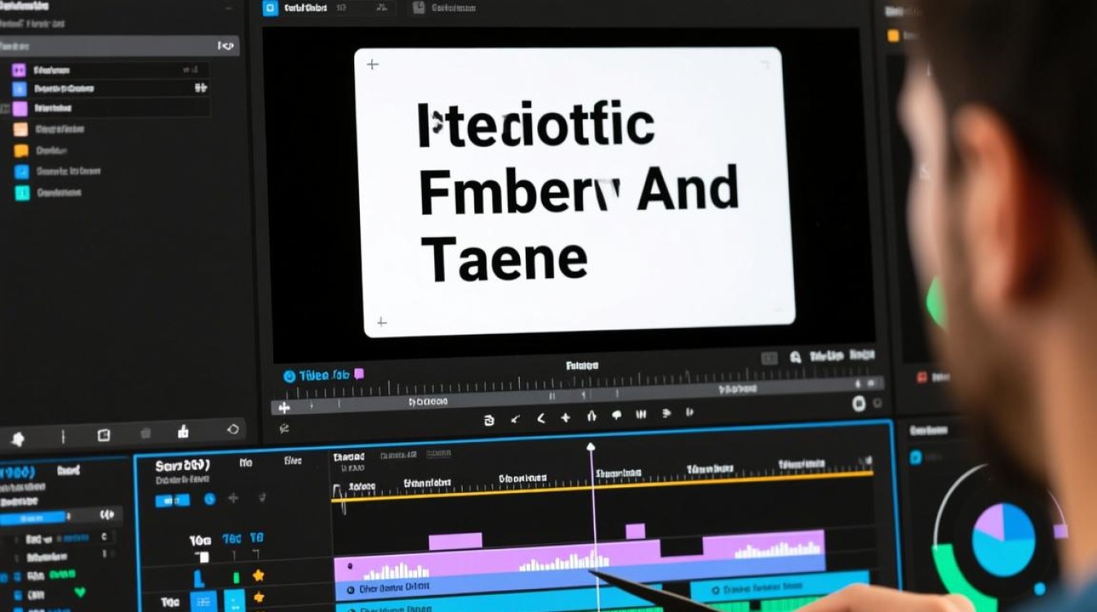Toggle the round blue button in track header
1097x612 pixels.
(x=209, y=499)
